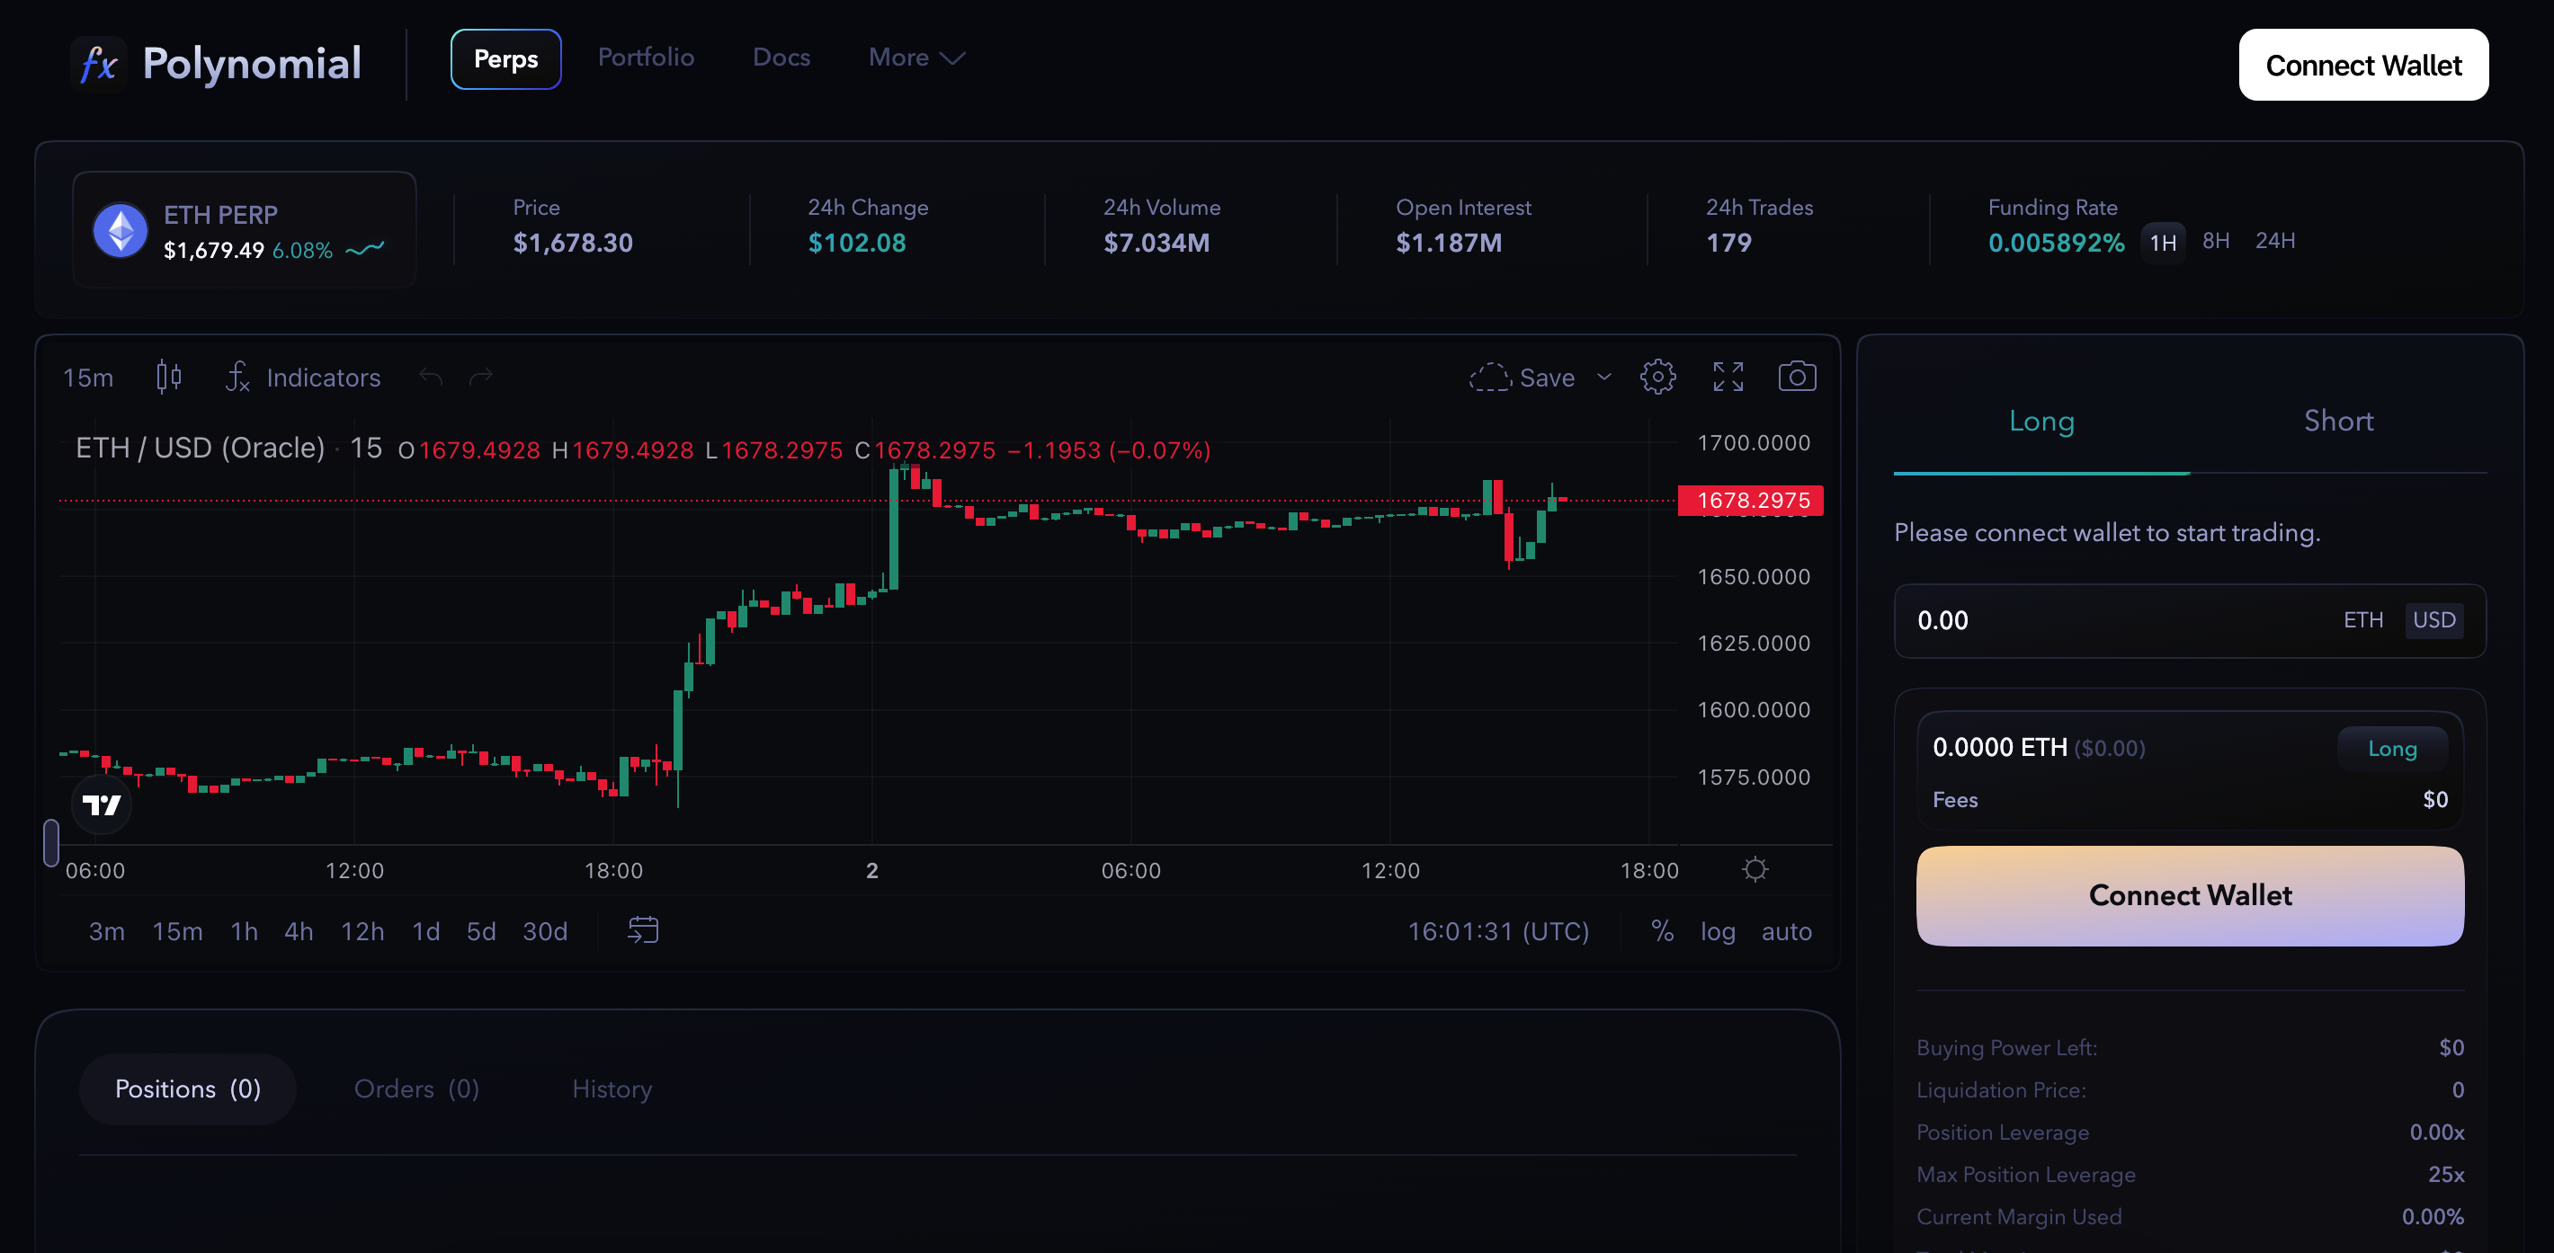The height and width of the screenshot is (1253, 2554).
Task: Switch amount denomination to ETH
Action: 2362,619
